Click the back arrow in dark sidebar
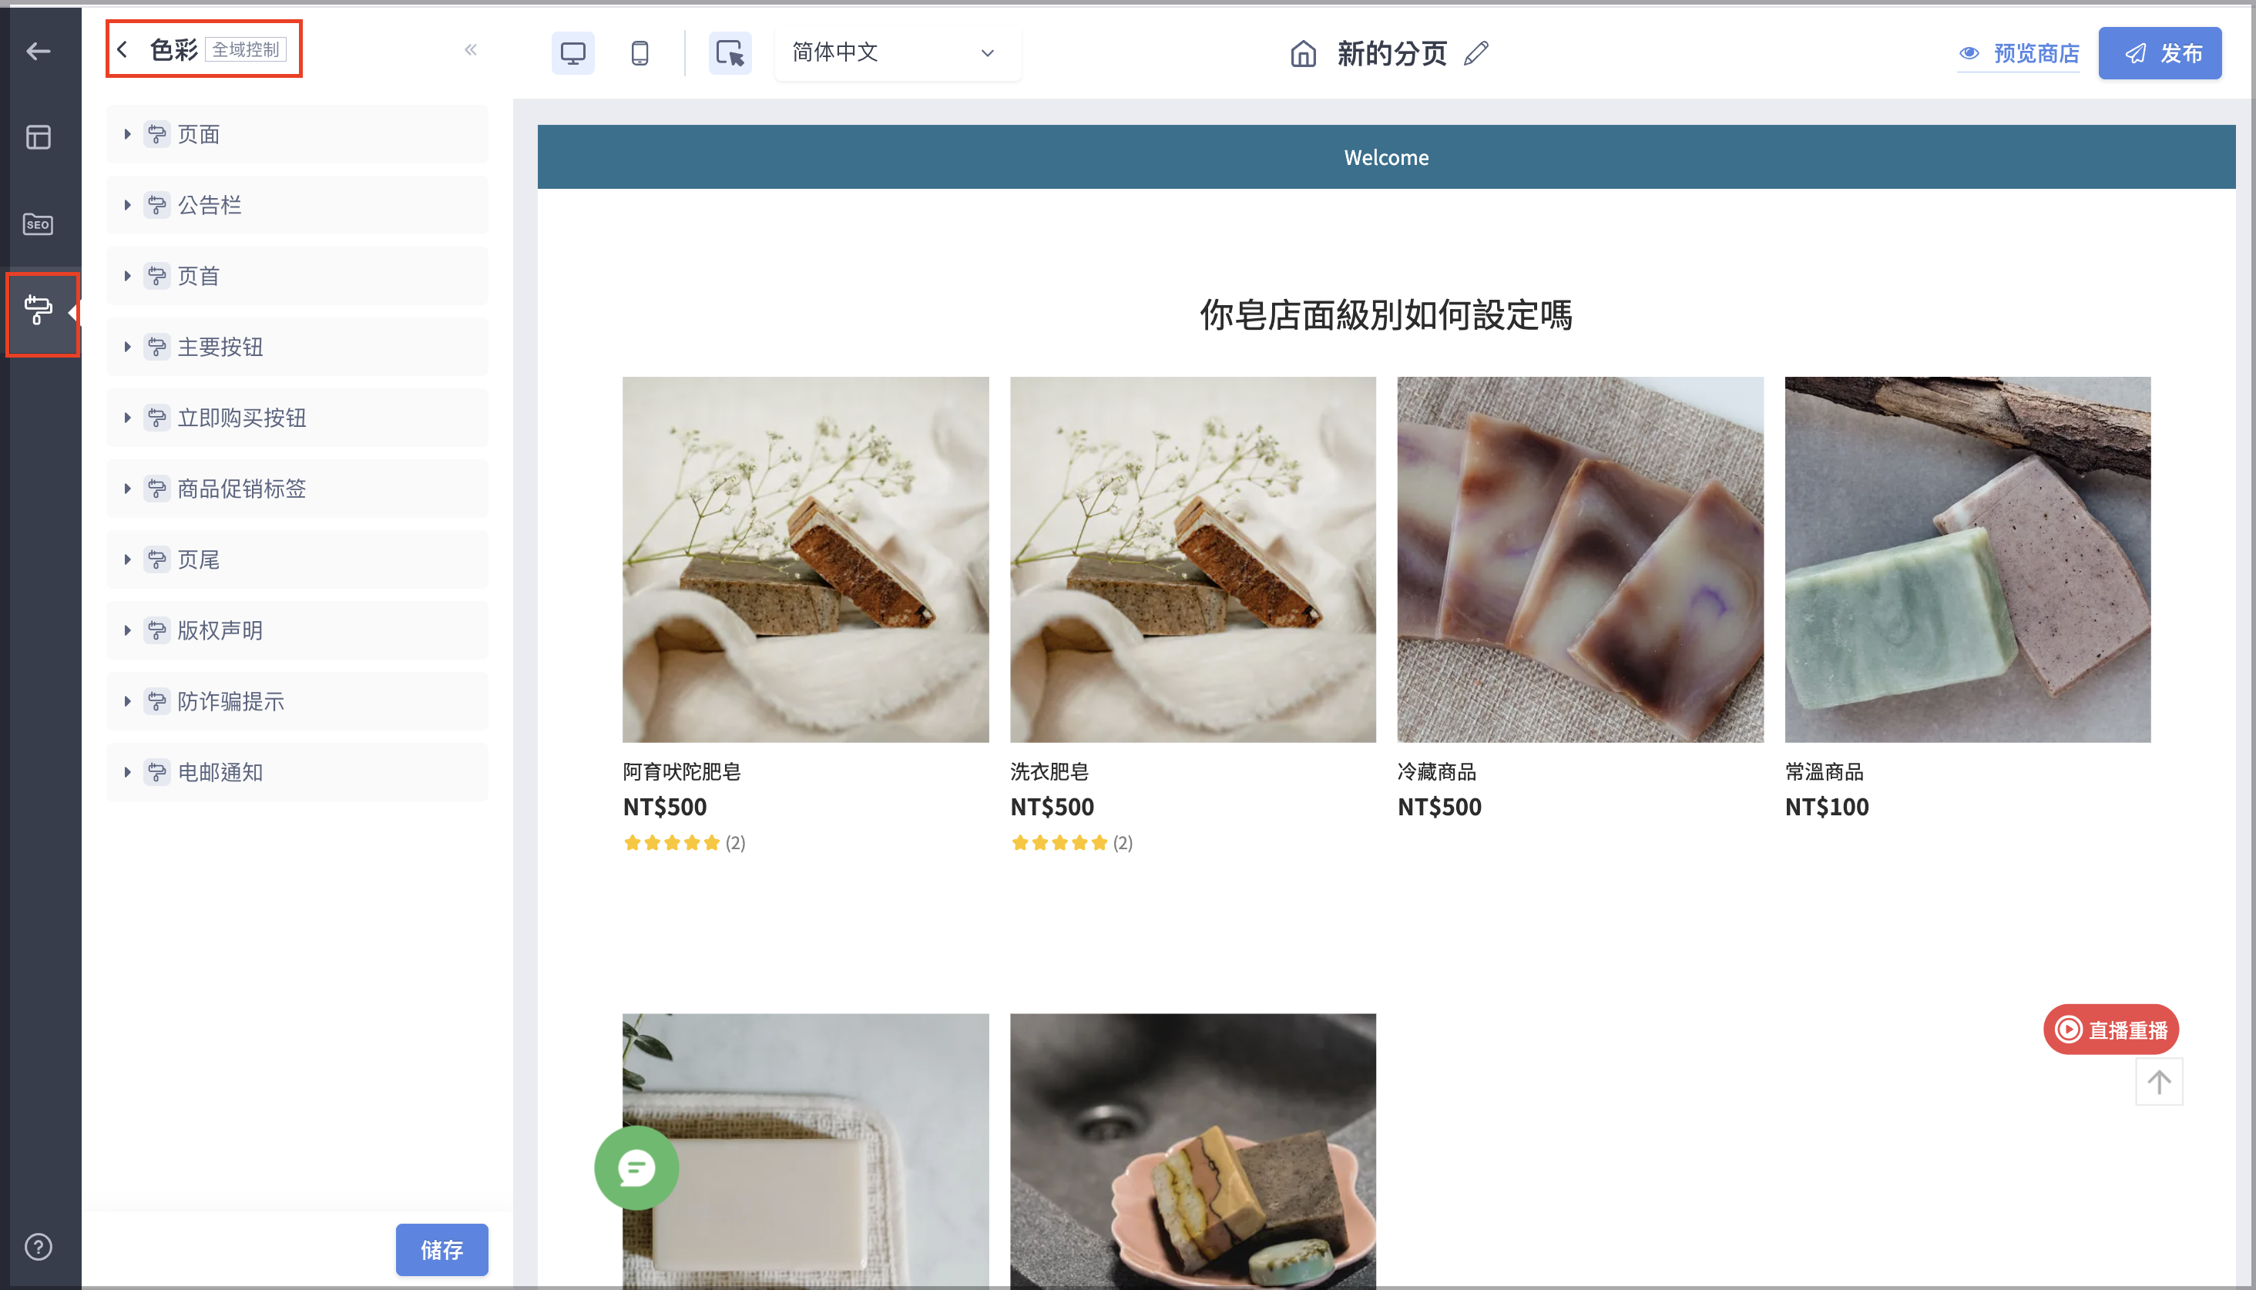The image size is (2256, 1290). coord(38,52)
